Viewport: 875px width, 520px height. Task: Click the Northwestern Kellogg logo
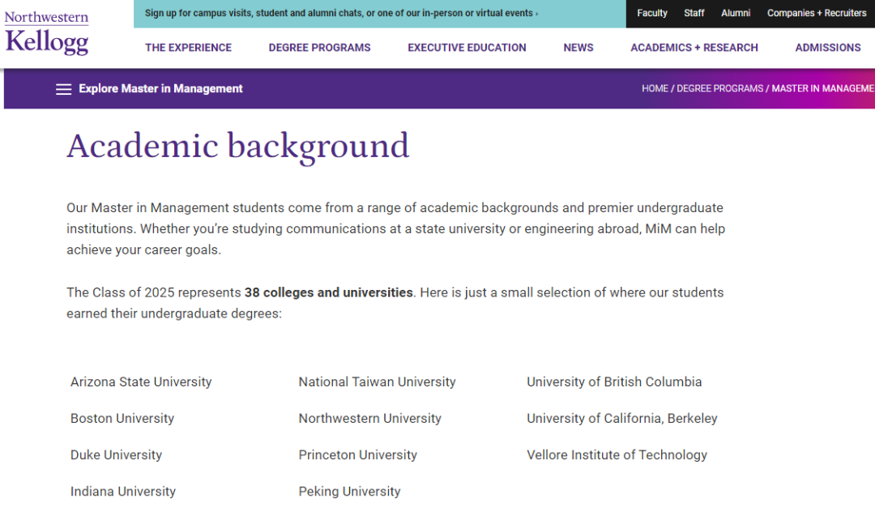click(x=46, y=34)
